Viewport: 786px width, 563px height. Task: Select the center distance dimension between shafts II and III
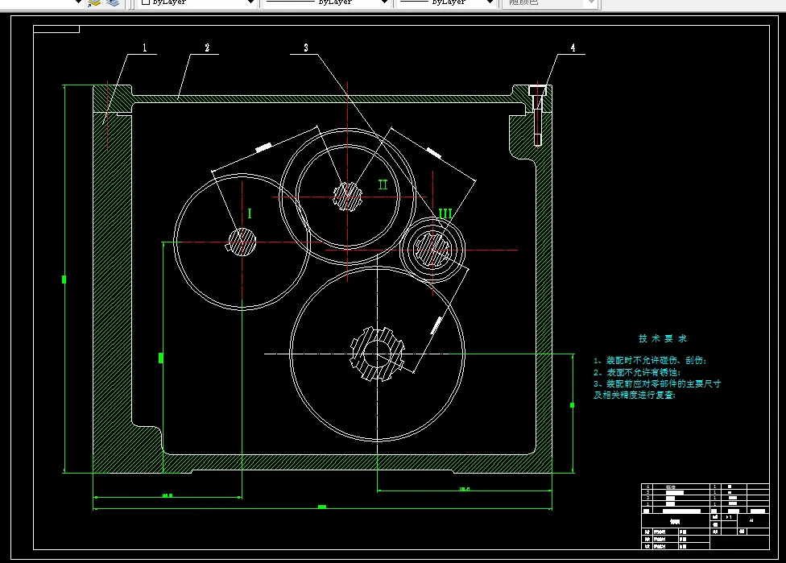(433, 152)
